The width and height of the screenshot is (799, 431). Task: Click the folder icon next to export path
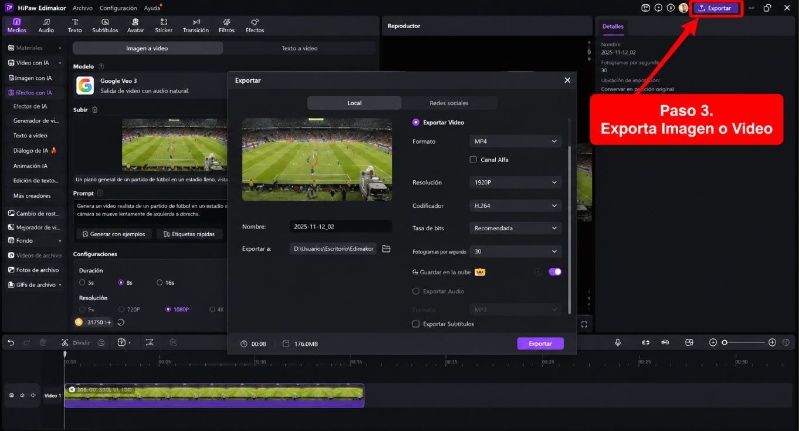386,248
